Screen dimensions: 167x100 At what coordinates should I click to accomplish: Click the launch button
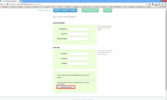[x=108, y=10]
